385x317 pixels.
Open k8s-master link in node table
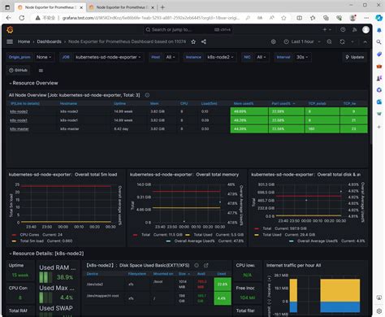[19, 129]
